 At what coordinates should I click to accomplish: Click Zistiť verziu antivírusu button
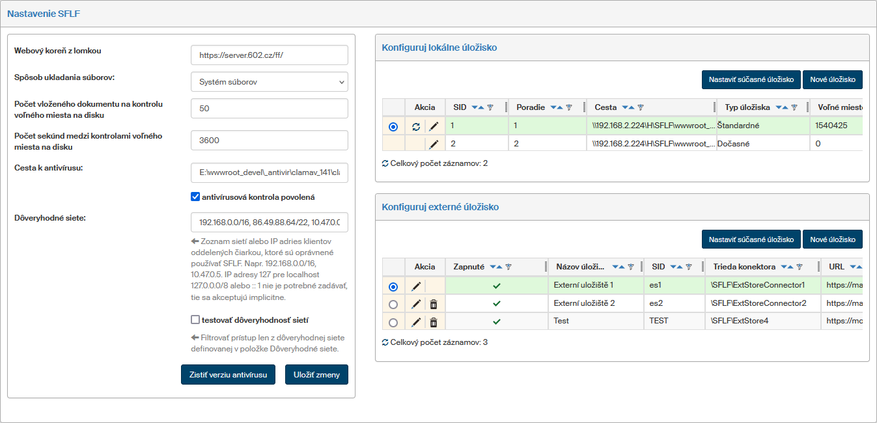[228, 375]
